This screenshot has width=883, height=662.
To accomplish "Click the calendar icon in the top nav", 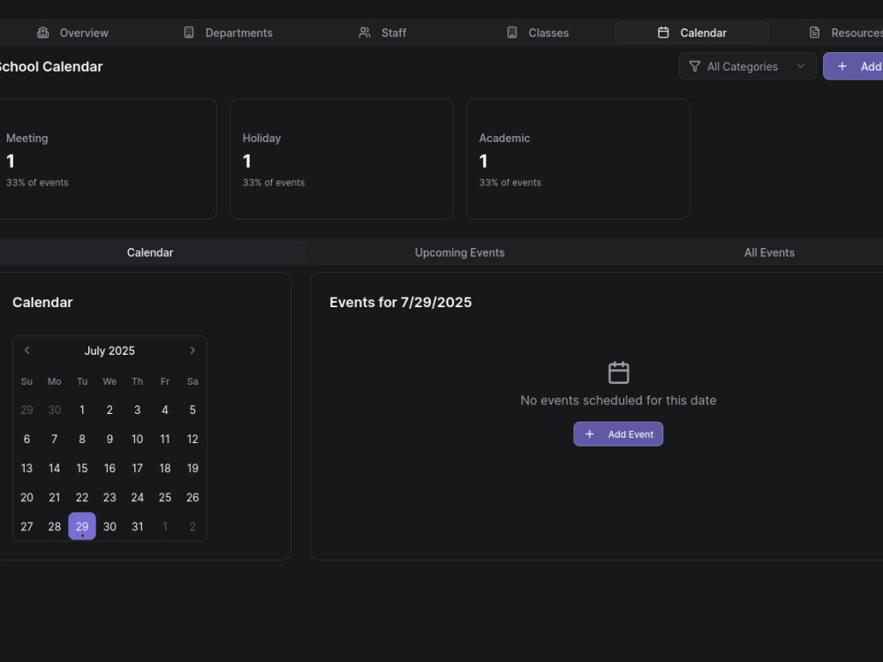I will pos(663,33).
